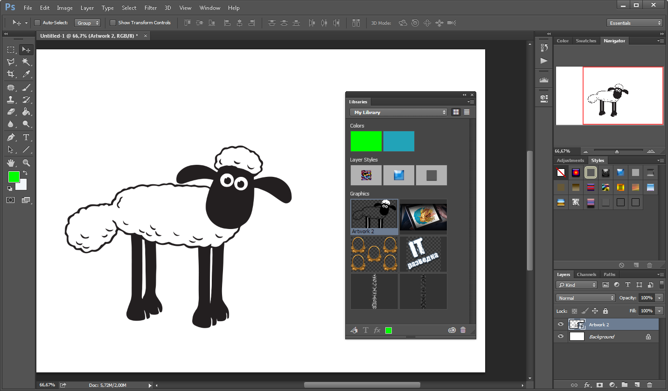The width and height of the screenshot is (668, 391).
Task: Select the Dodge tool
Action: coord(27,124)
